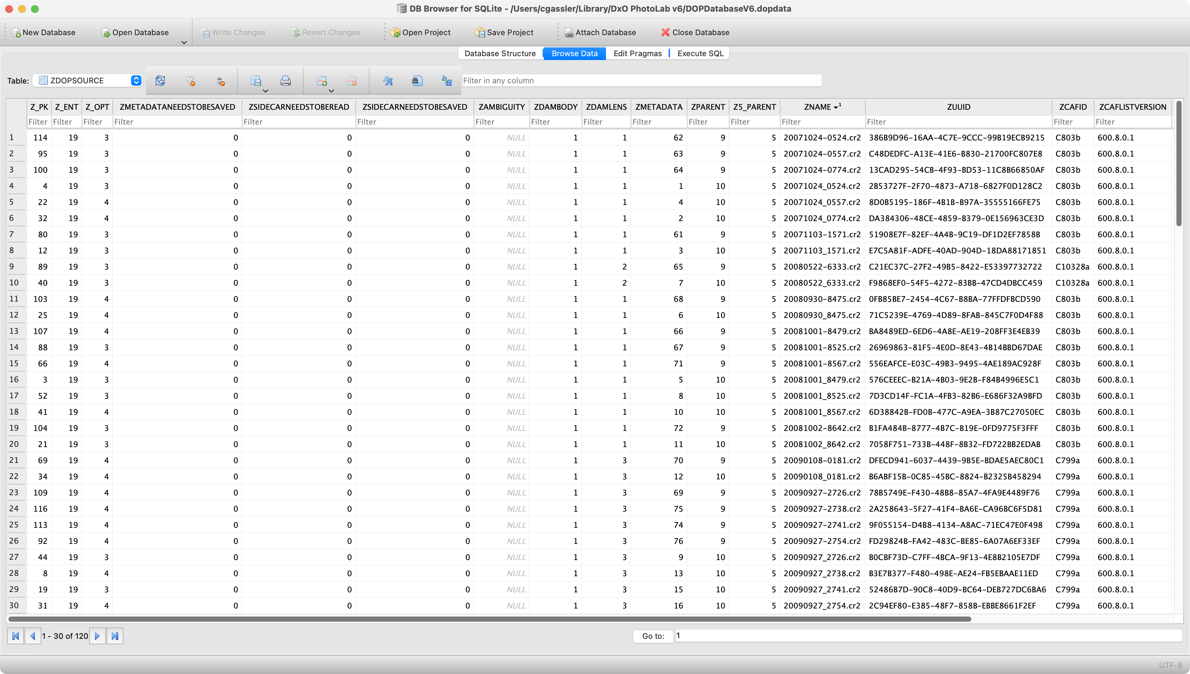This screenshot has height=674, width=1190.
Task: Click Close Database button
Action: (x=694, y=32)
